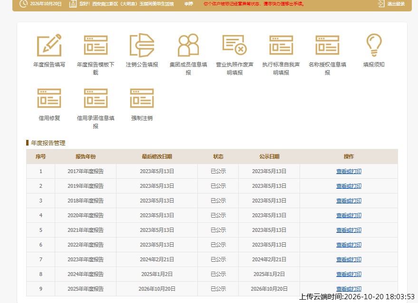Click the 报告年份 column header
Viewport: 418px width, 303px height.
86,156
